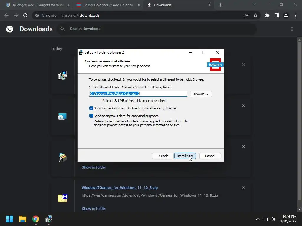Click the Chrome taskbar icon
This screenshot has width=302, height=226.
[36, 219]
